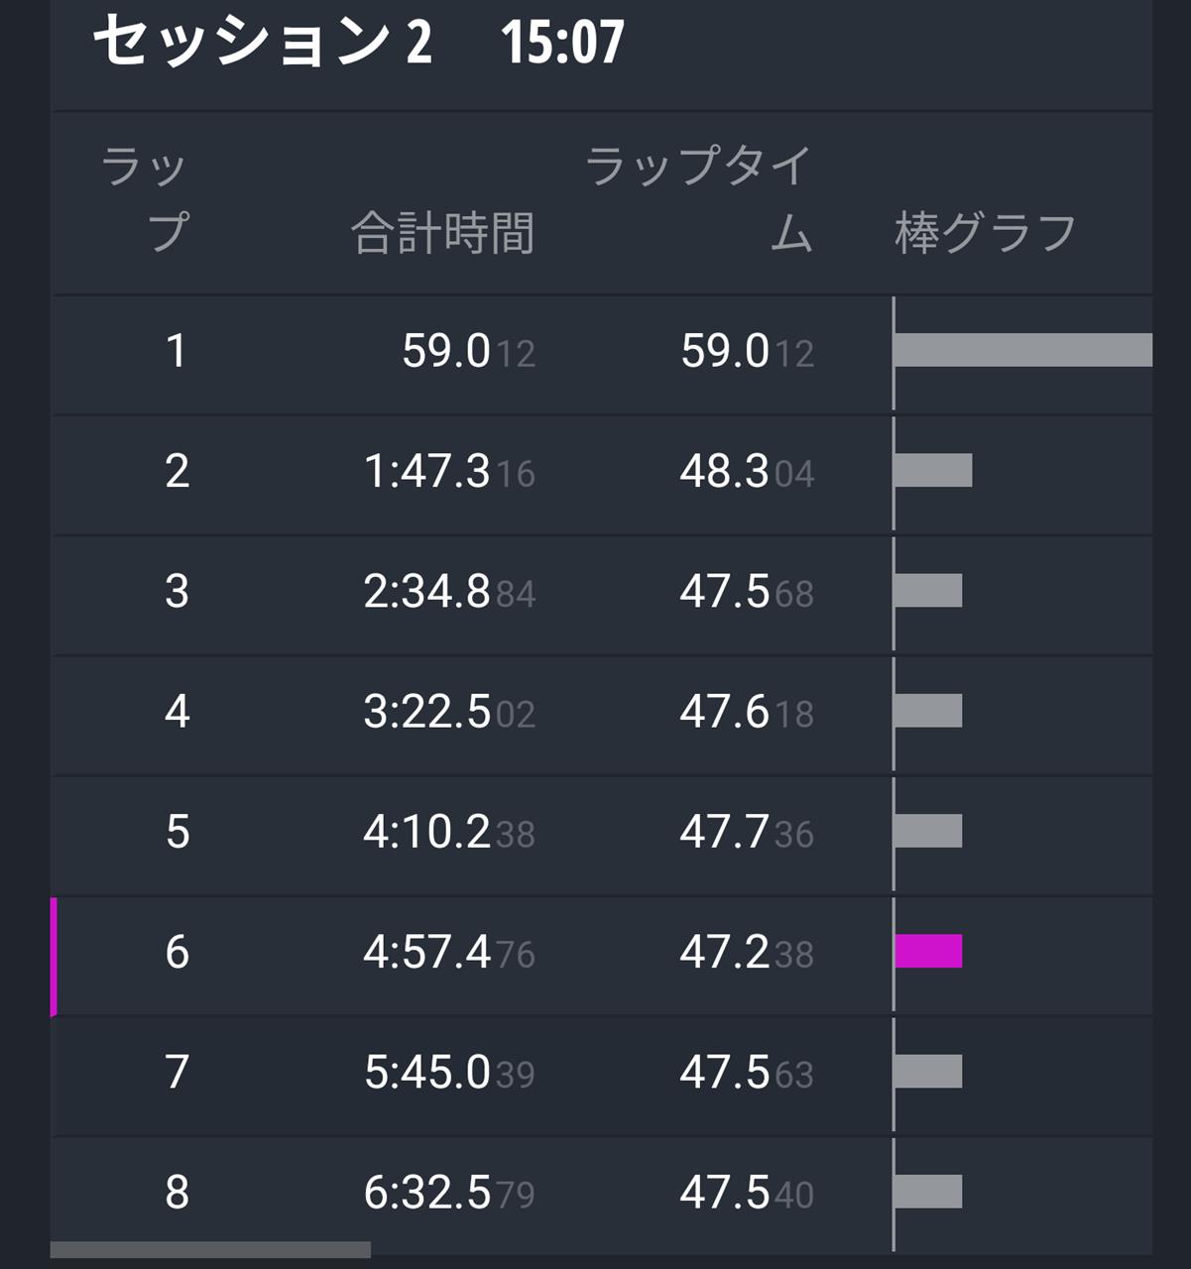Image resolution: width=1191 pixels, height=1269 pixels.
Task: Click the long gray bar for lap 1
Action: 1023,350
